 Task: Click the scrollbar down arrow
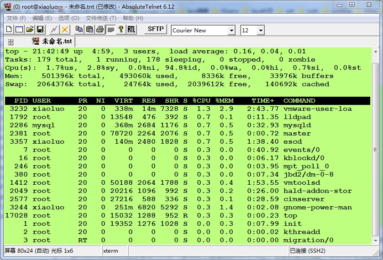pyautogui.click(x=375, y=241)
